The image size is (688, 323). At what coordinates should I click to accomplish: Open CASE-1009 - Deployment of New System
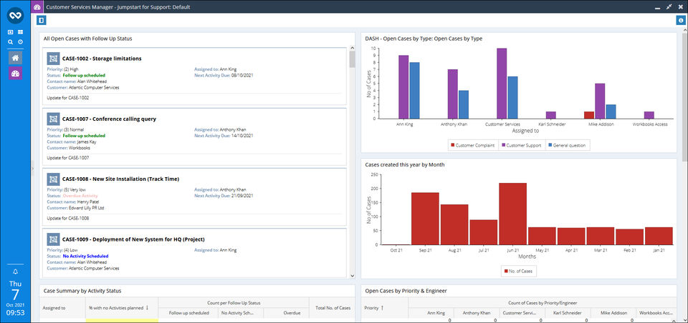133,239
